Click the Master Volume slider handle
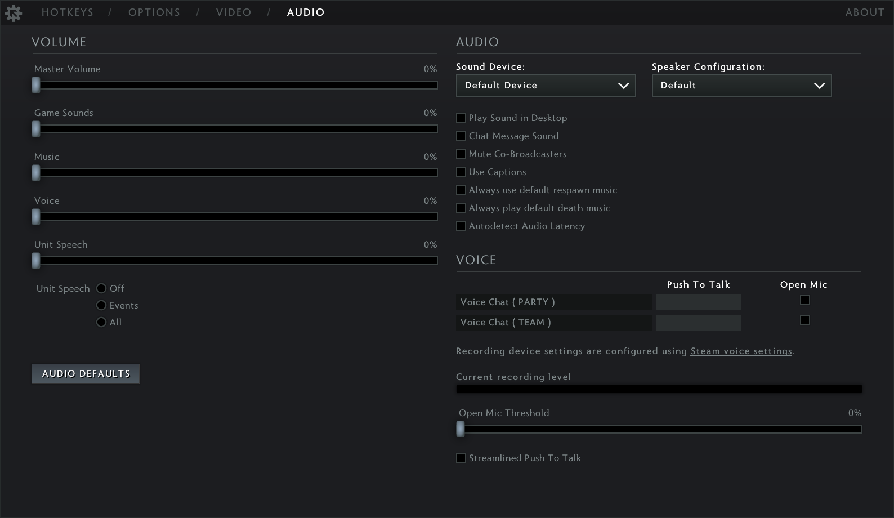 point(36,85)
